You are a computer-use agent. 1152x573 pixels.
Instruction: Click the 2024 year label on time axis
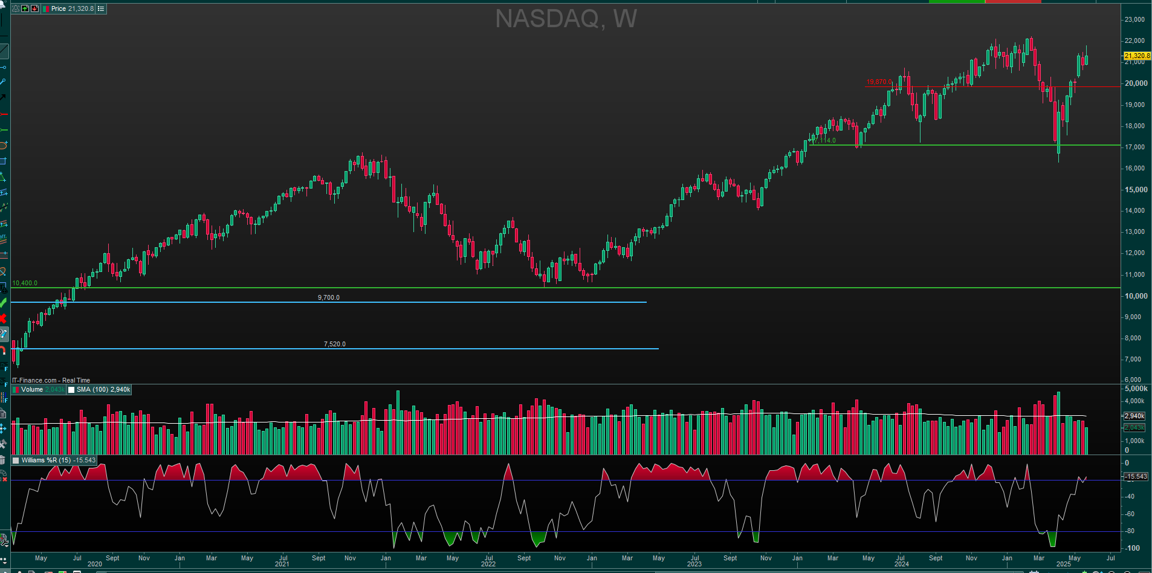[901, 564]
